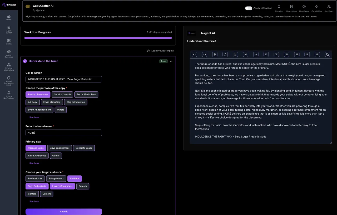
Task: Submit the brief form
Action: 64,212
